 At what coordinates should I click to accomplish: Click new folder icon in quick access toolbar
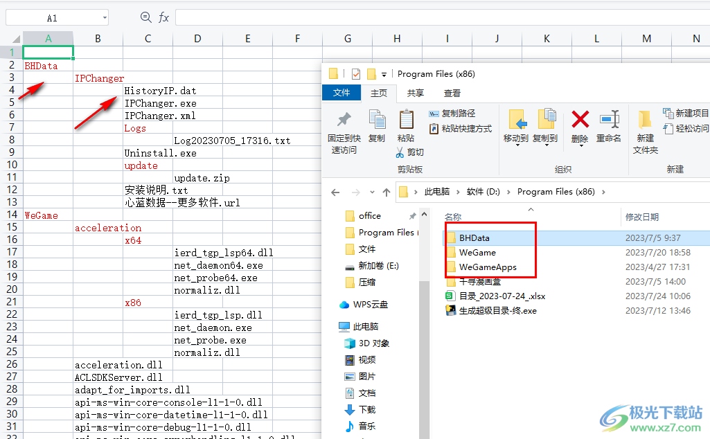tap(371, 73)
